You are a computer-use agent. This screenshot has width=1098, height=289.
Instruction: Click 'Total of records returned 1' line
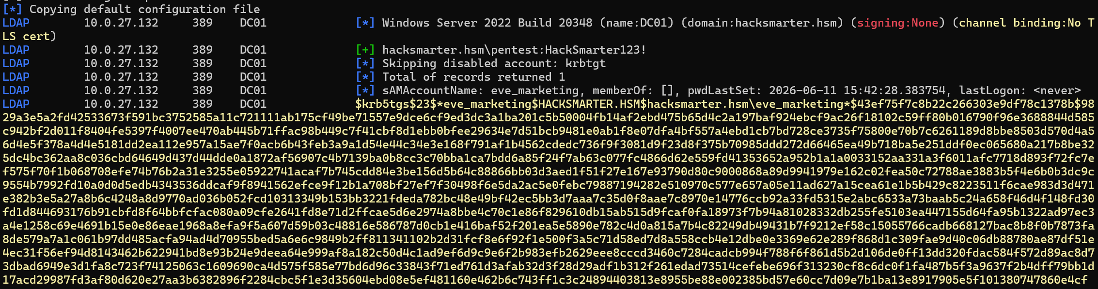[x=473, y=77]
